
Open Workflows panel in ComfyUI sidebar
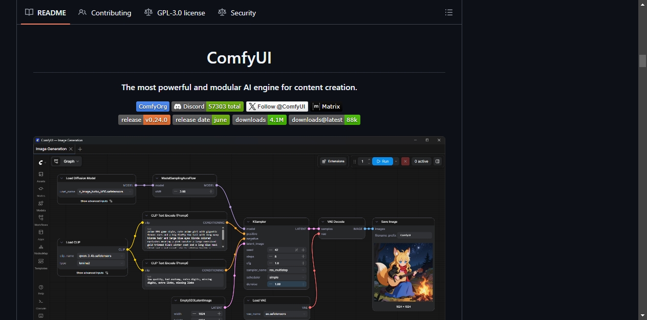click(41, 220)
